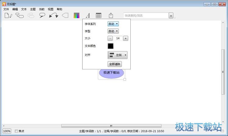Click the font style letter A icon
Viewport: 228px width, 136px height.
[x=88, y=15]
